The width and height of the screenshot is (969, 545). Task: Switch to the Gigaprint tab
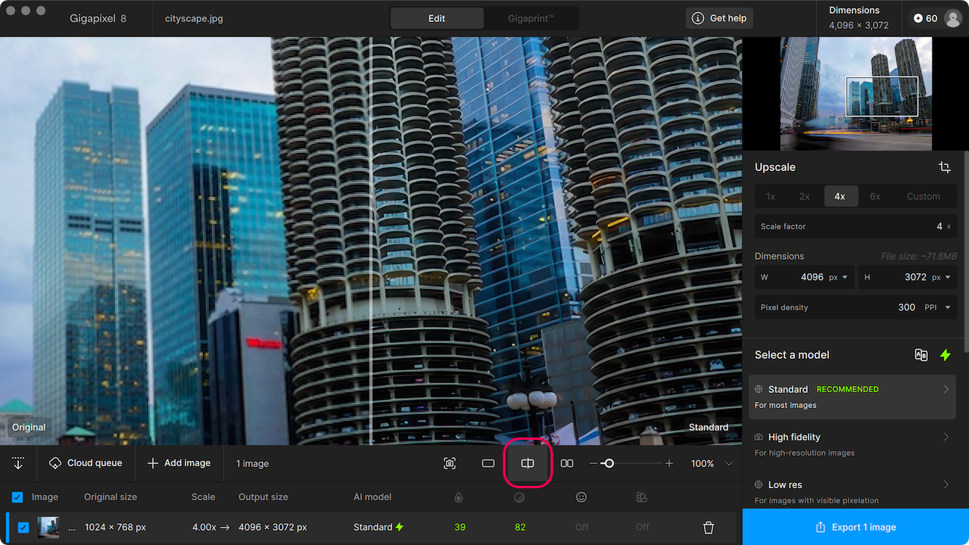coord(531,18)
